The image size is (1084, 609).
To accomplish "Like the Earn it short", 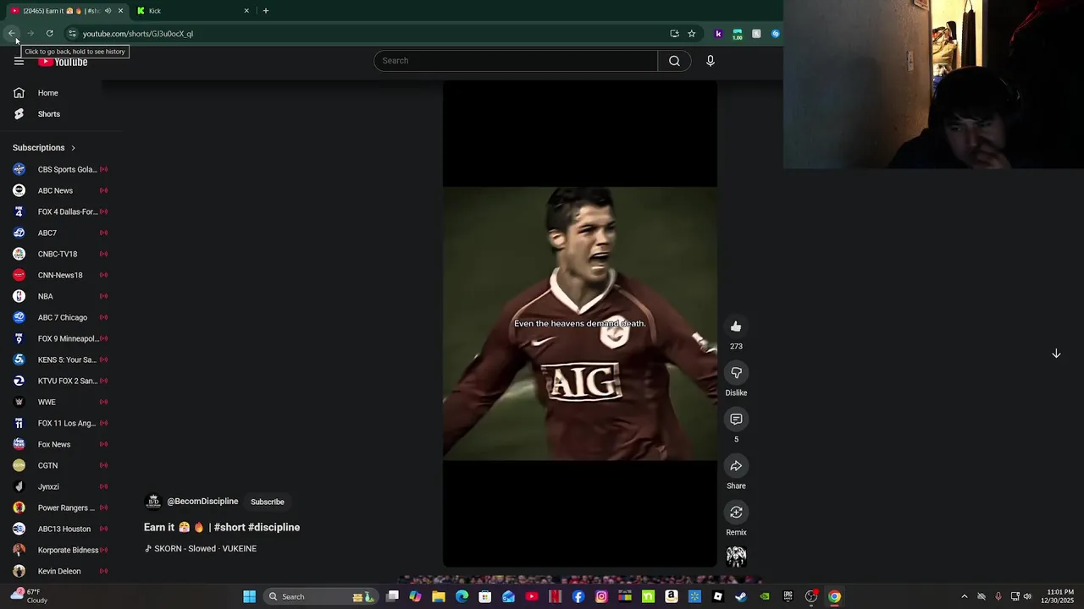I will [x=736, y=326].
